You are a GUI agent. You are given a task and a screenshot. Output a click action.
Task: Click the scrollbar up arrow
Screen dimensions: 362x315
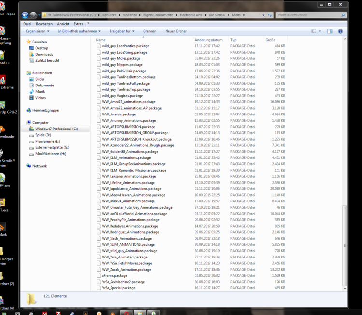[345, 39]
